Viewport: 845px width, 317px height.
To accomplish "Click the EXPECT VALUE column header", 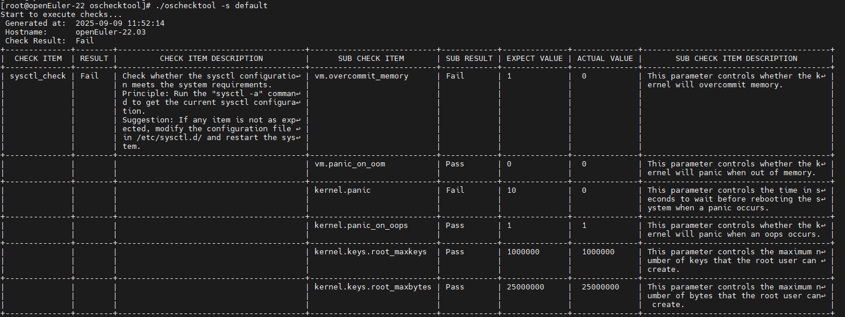I will pyautogui.click(x=534, y=59).
